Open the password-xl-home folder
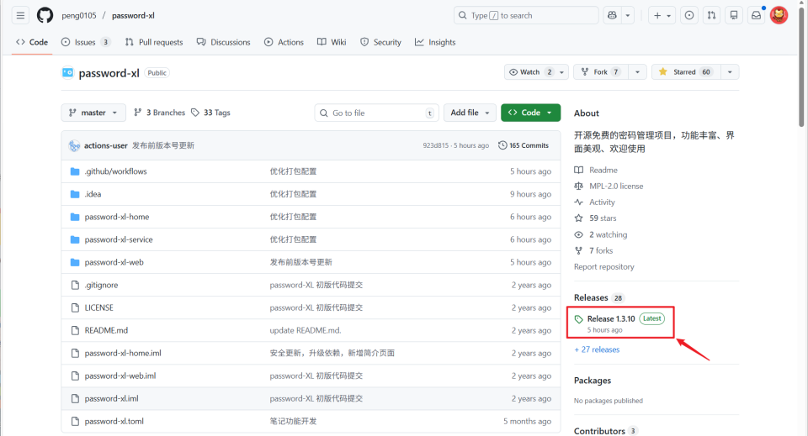 117,217
